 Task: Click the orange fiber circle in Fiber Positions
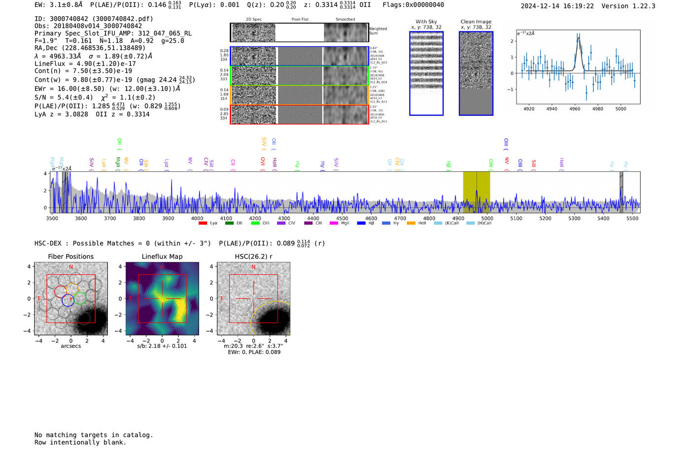(x=72, y=289)
